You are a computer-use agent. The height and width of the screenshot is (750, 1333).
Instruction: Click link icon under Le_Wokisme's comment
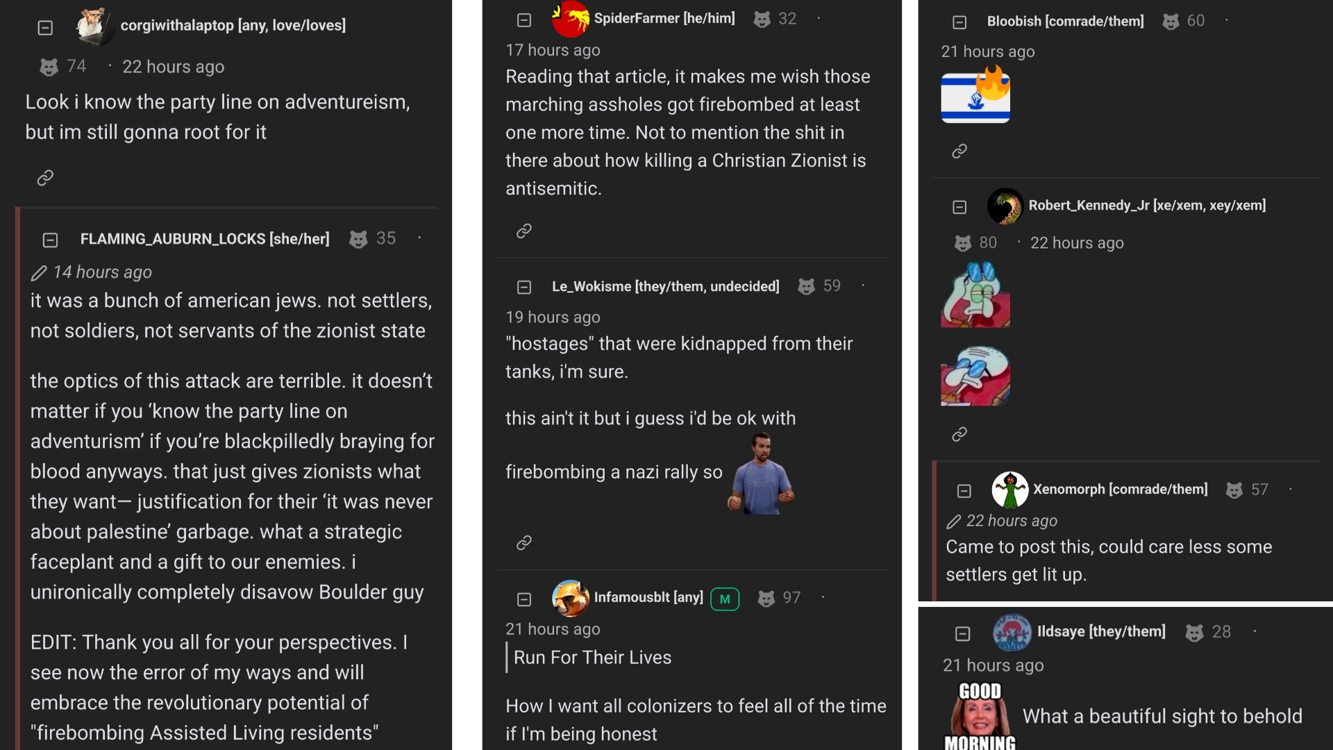pos(524,542)
